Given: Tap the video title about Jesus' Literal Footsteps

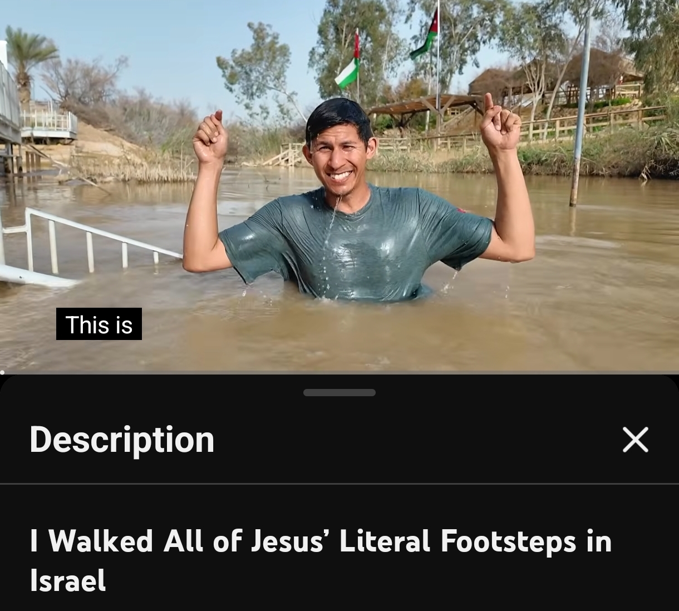Looking at the screenshot, I should (x=321, y=560).
